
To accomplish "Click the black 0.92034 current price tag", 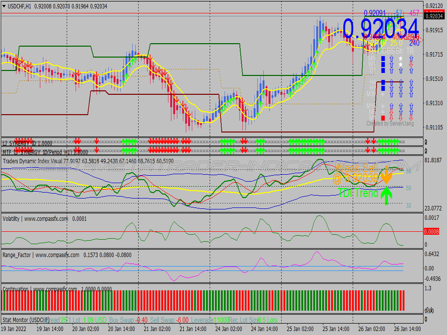I will tap(434, 16).
